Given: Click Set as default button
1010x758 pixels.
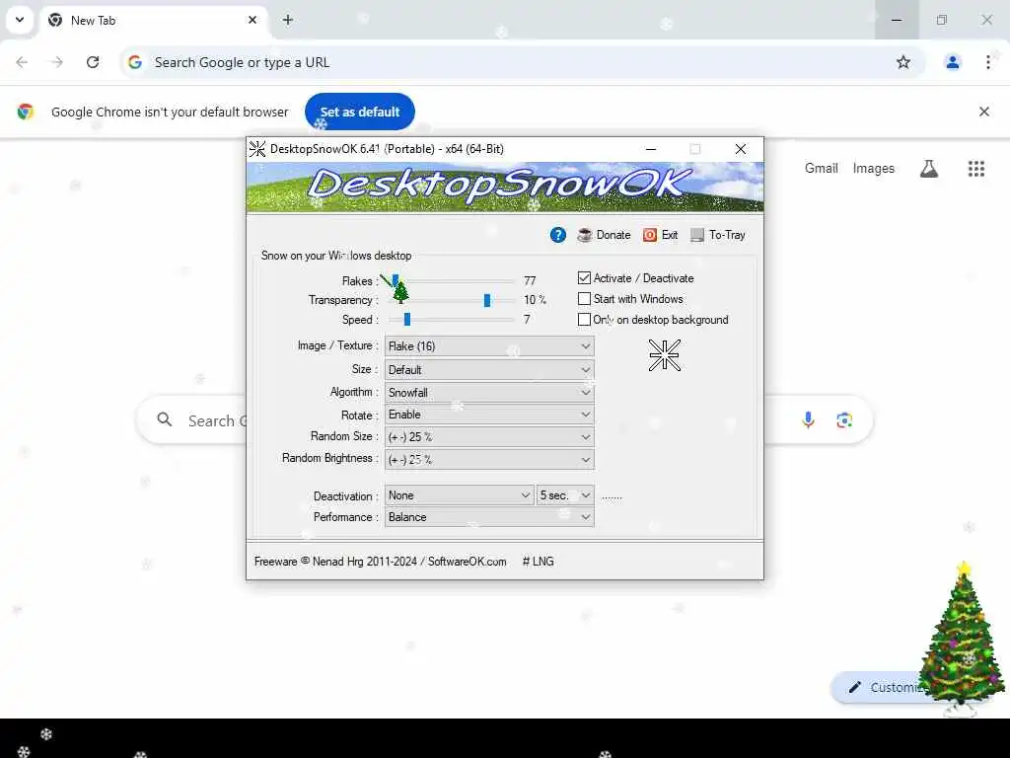Looking at the screenshot, I should click(359, 112).
